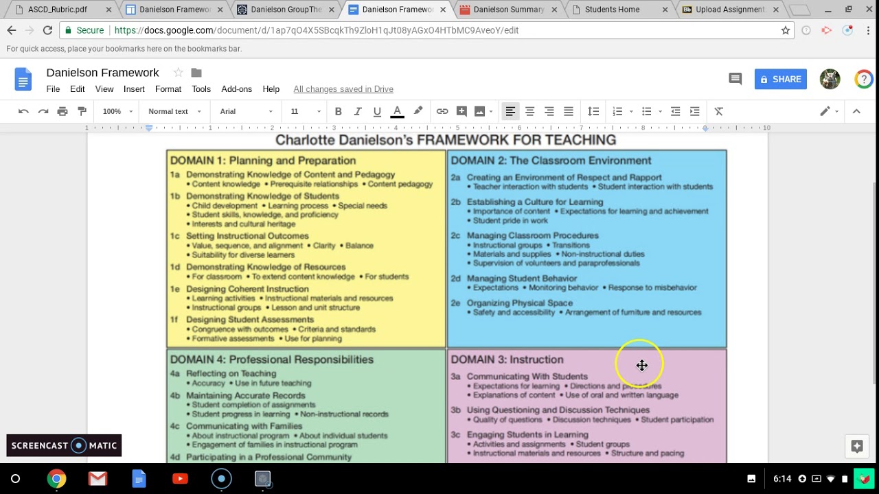Toggle bulleted list
This screenshot has height=494, width=879.
pyautogui.click(x=646, y=111)
